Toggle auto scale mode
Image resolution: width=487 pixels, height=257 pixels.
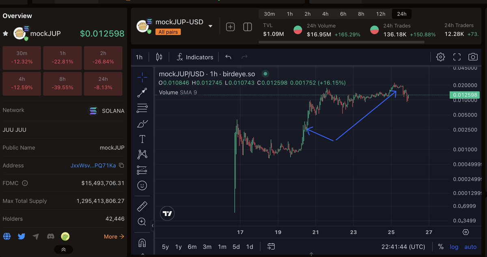click(470, 246)
